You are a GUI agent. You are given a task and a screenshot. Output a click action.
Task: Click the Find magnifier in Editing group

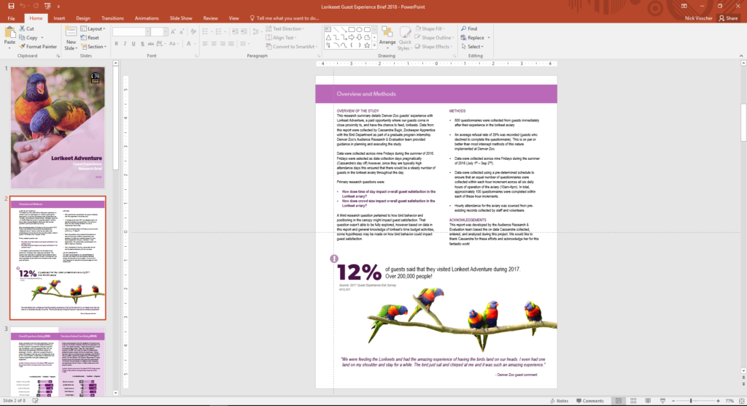click(469, 28)
